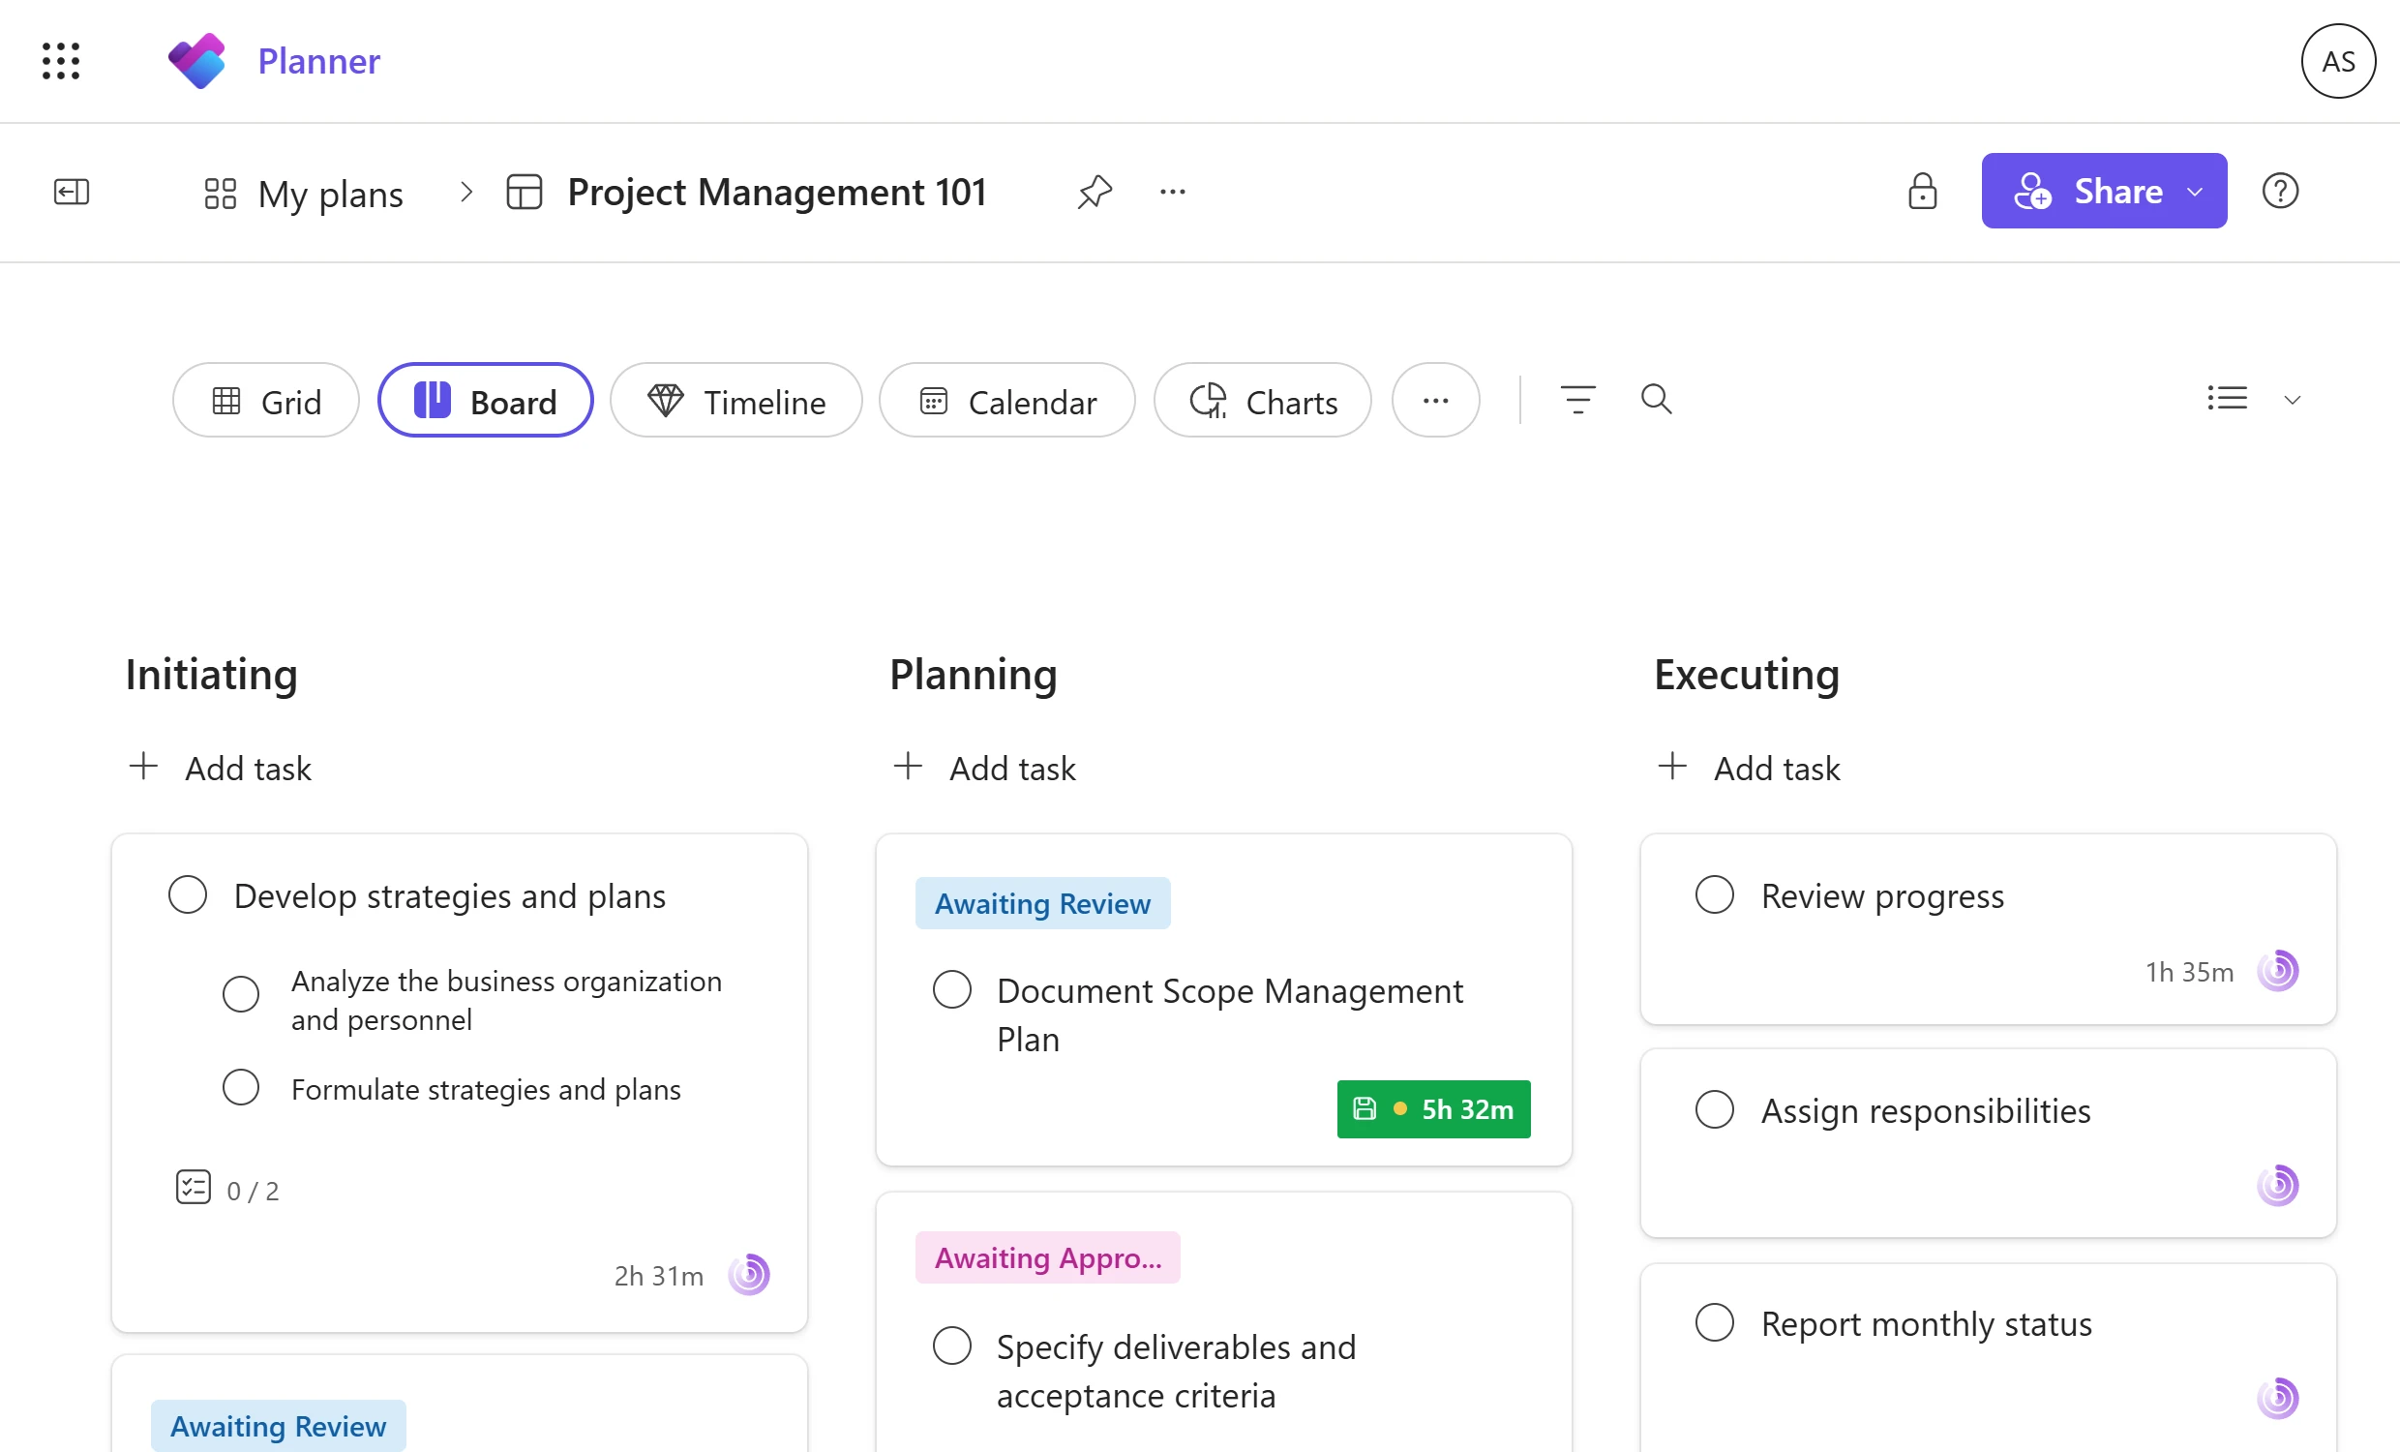Check off Analyze the business organization subtask
2400x1452 pixels.
click(x=241, y=995)
